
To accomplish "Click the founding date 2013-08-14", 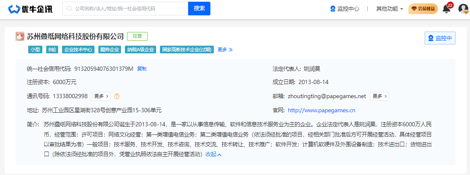I will click(x=313, y=82).
